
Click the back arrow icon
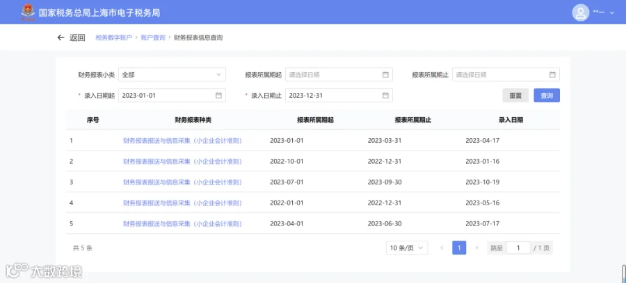(61, 37)
